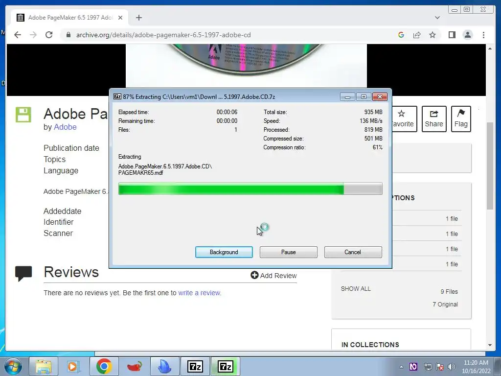Open the red chili pepper taskbar app

pos(135,366)
